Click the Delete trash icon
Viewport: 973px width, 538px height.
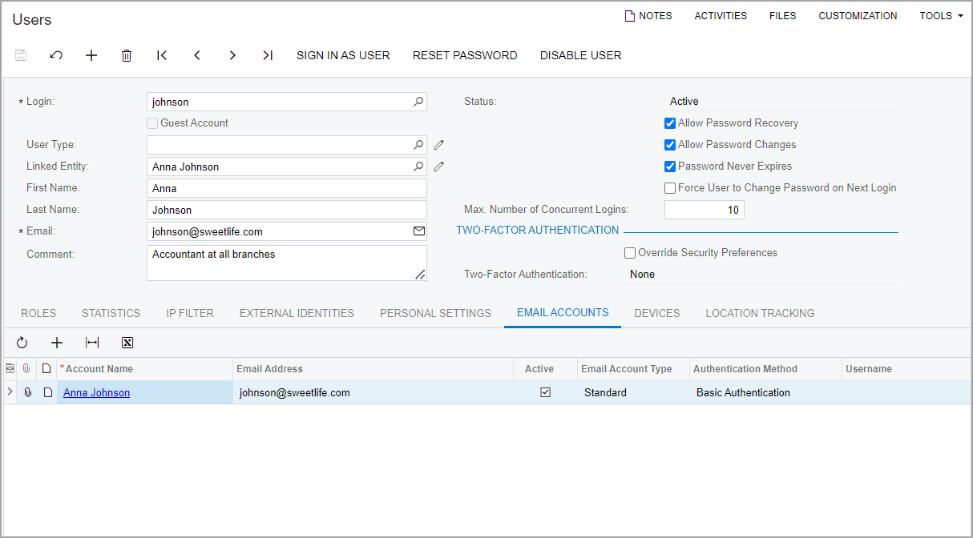127,55
